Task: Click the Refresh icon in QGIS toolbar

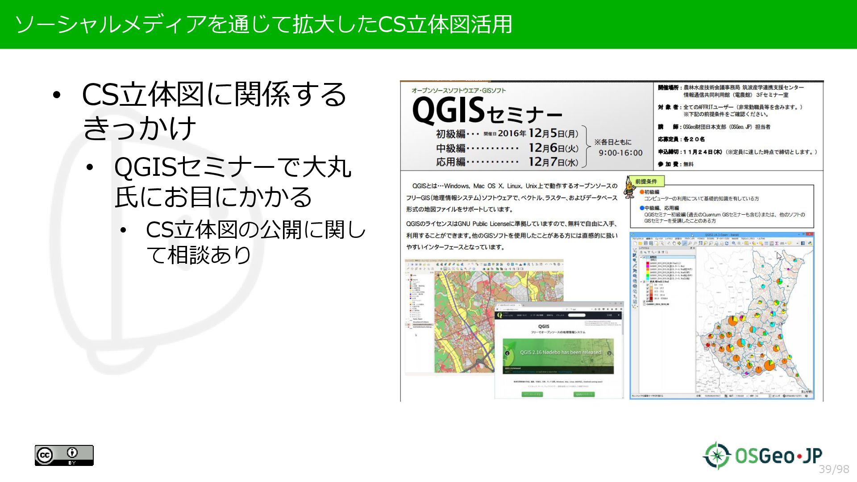Action: pyautogui.click(x=727, y=243)
